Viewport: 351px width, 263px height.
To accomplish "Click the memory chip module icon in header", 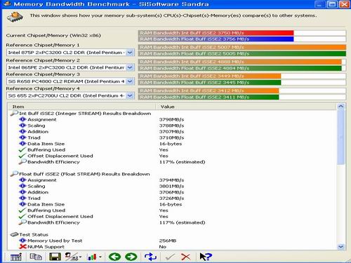I will (x=15, y=17).
